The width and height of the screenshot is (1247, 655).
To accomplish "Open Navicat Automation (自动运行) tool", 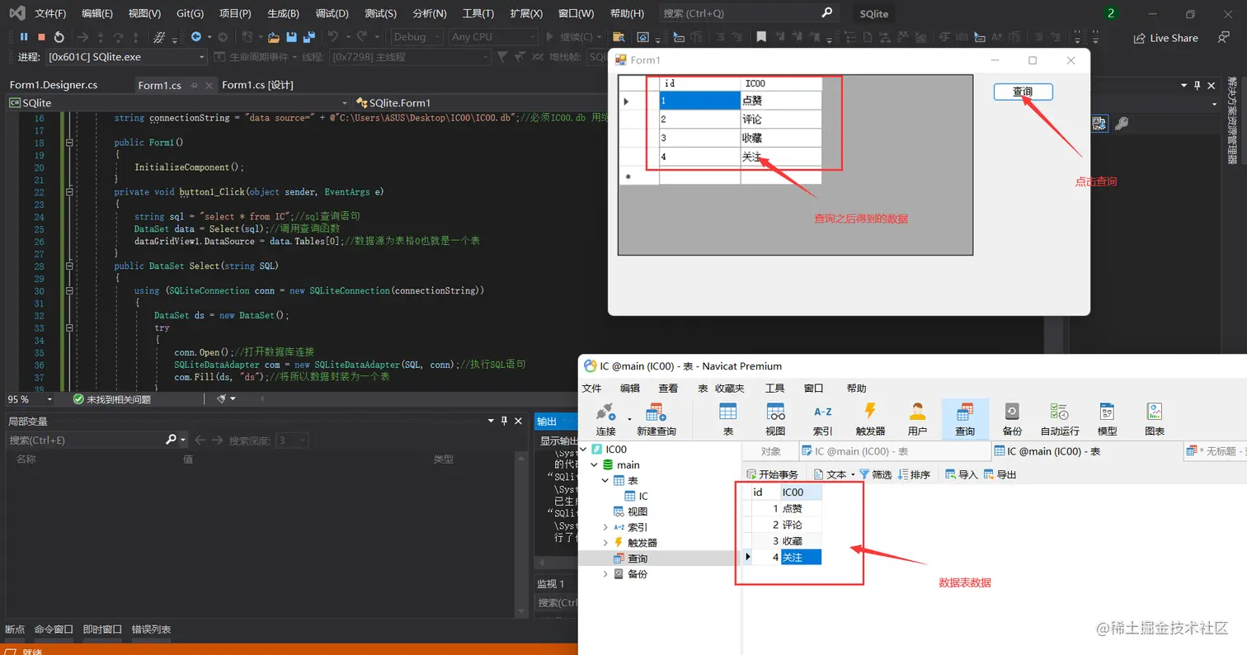I will (x=1060, y=419).
